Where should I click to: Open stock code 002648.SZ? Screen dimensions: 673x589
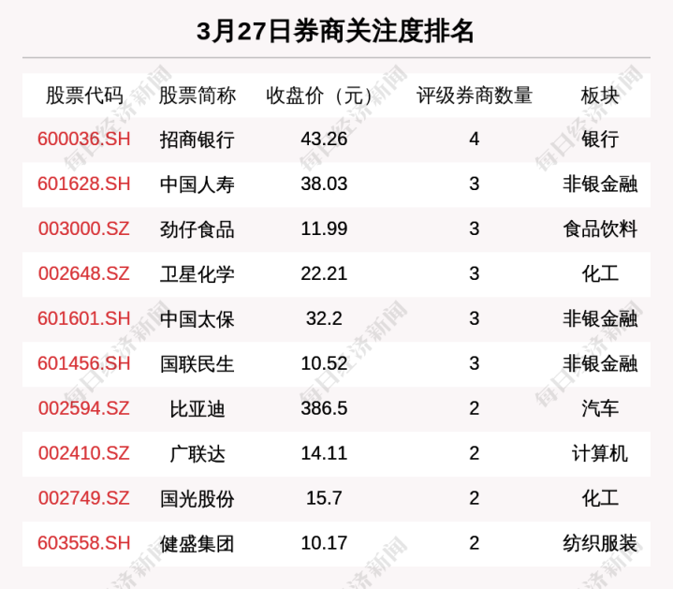84,273
